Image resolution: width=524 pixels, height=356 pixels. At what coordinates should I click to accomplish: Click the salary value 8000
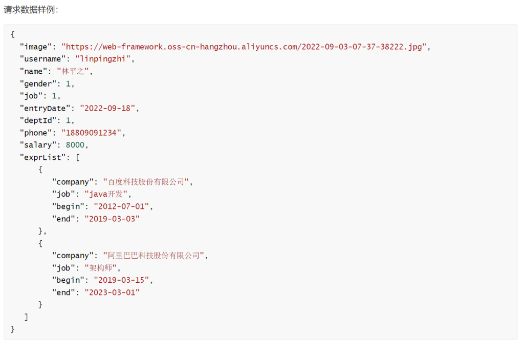tap(76, 145)
